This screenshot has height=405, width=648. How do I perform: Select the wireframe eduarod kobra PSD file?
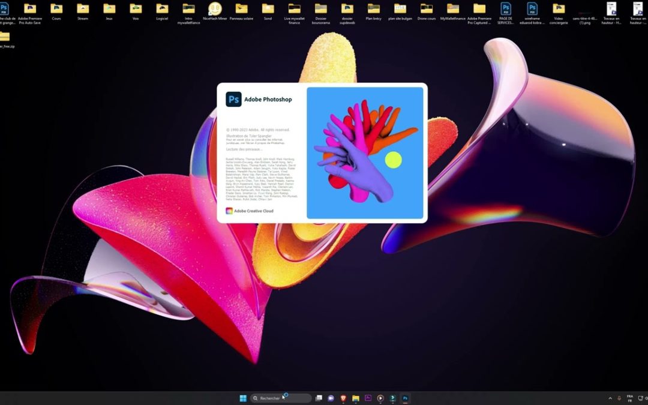532,13
